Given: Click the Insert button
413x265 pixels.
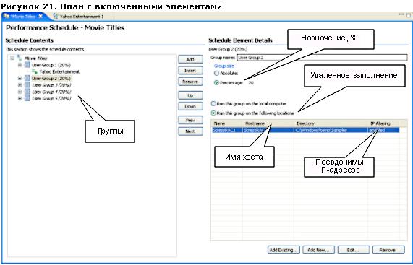Looking at the screenshot, I should [190, 71].
